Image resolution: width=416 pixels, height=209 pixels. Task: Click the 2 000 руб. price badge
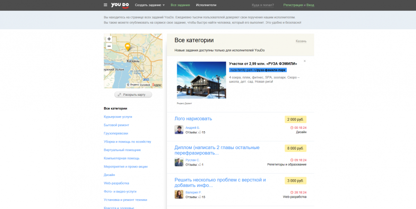tap(295, 119)
